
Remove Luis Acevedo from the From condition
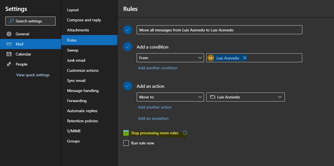coord(245,58)
